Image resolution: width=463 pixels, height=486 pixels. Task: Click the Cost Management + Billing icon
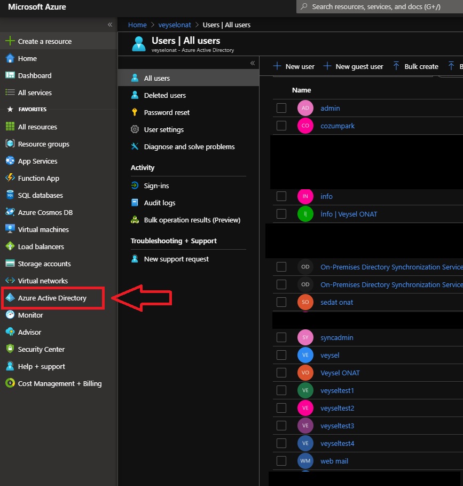pyautogui.click(x=10, y=383)
